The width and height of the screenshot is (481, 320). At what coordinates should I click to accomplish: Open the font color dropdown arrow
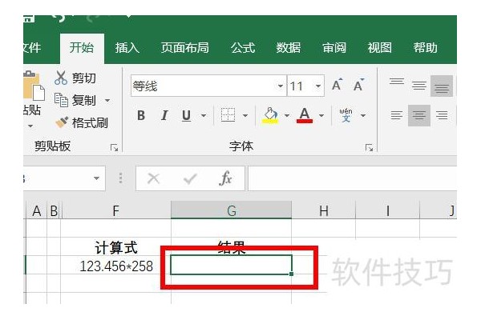click(x=321, y=116)
